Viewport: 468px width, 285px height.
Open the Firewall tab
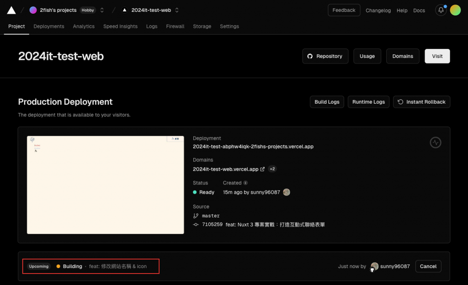tap(175, 26)
